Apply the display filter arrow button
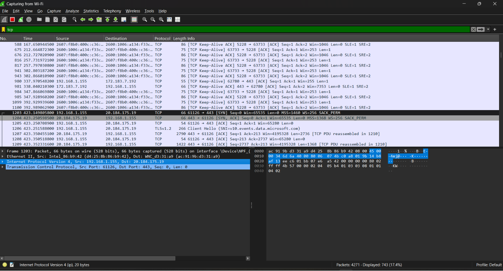The image size is (503, 271). [481, 30]
